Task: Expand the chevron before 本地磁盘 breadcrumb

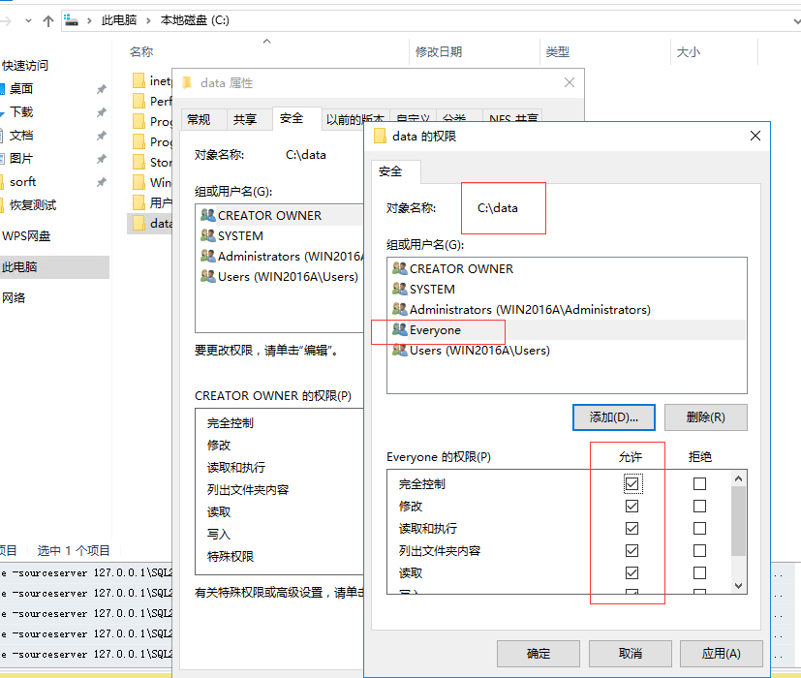Action: (x=148, y=21)
